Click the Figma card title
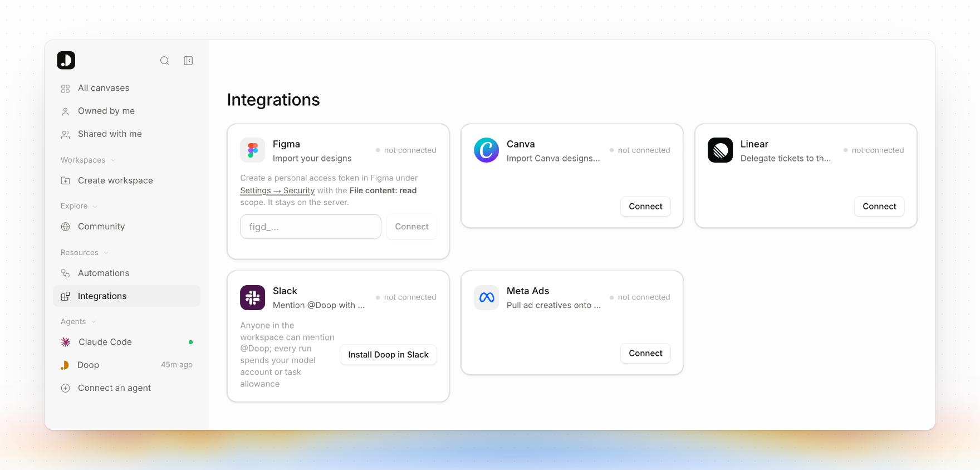980x470 pixels. pyautogui.click(x=286, y=144)
